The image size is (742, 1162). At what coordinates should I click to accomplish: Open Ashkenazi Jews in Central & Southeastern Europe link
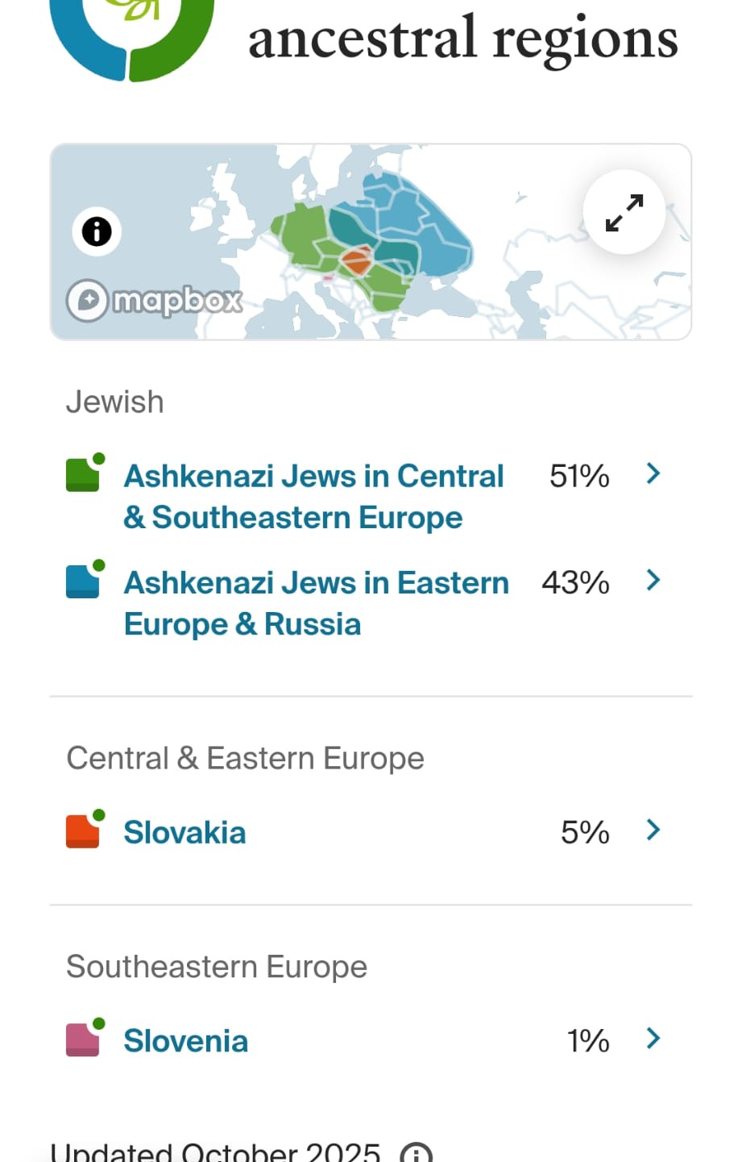[x=313, y=497]
